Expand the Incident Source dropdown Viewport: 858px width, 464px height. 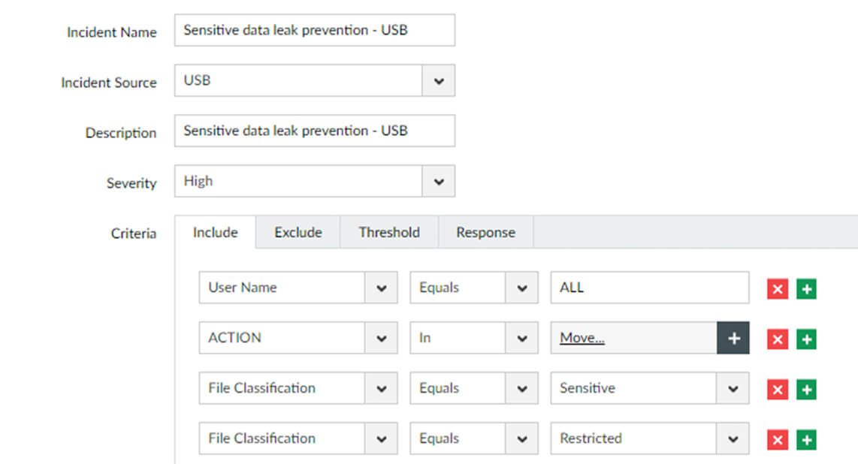click(439, 81)
